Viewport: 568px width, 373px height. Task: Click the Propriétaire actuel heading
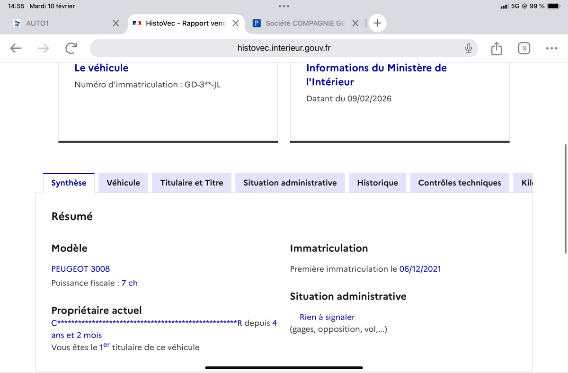click(96, 311)
